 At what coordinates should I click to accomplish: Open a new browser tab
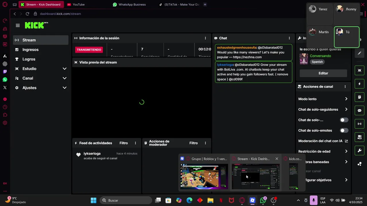coord(205,5)
